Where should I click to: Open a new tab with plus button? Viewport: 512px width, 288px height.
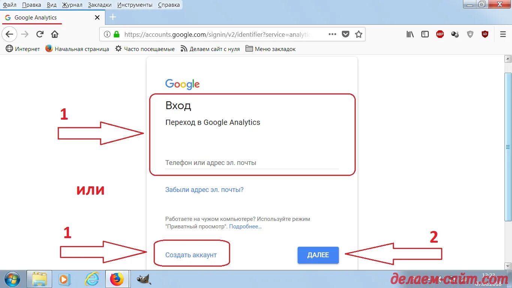tap(113, 17)
